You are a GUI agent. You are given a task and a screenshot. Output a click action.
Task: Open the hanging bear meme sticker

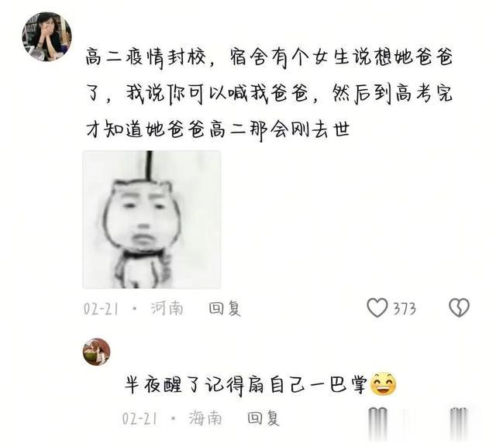click(152, 219)
